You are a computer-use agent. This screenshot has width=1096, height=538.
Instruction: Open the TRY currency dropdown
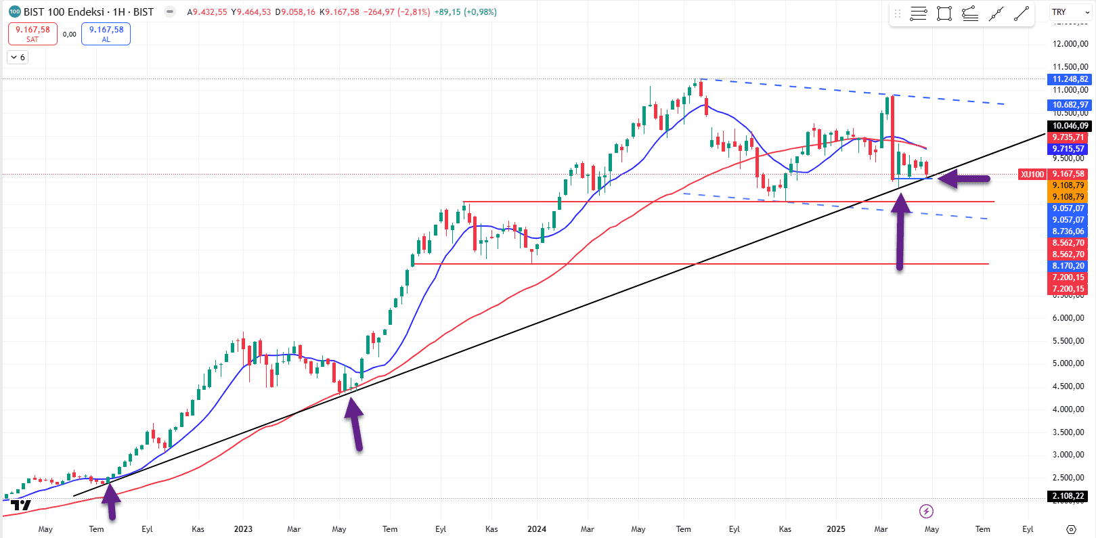coord(1070,12)
